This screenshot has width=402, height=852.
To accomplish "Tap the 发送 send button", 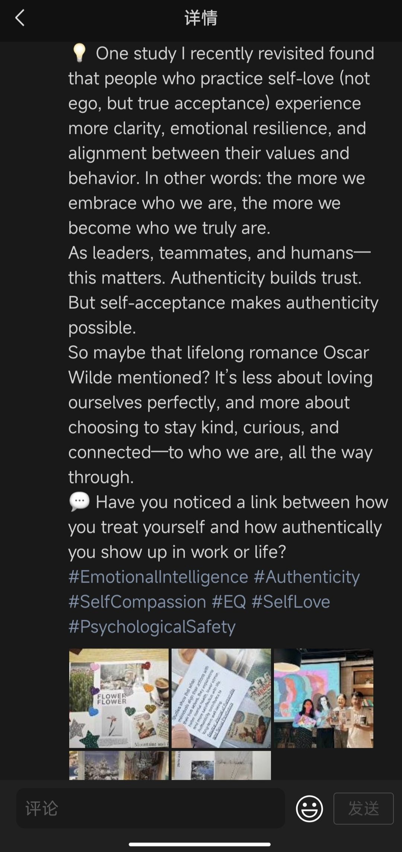I will 363,808.
